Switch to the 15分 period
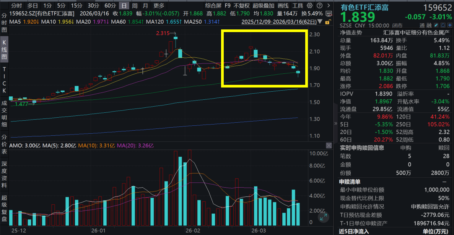Viewport: 454px width, 235px height. click(76, 6)
